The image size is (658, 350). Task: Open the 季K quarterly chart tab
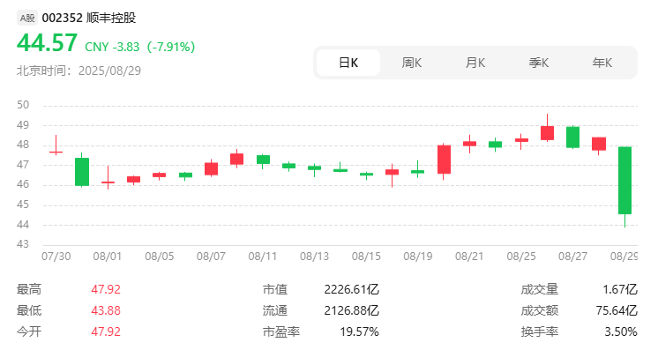pyautogui.click(x=539, y=63)
